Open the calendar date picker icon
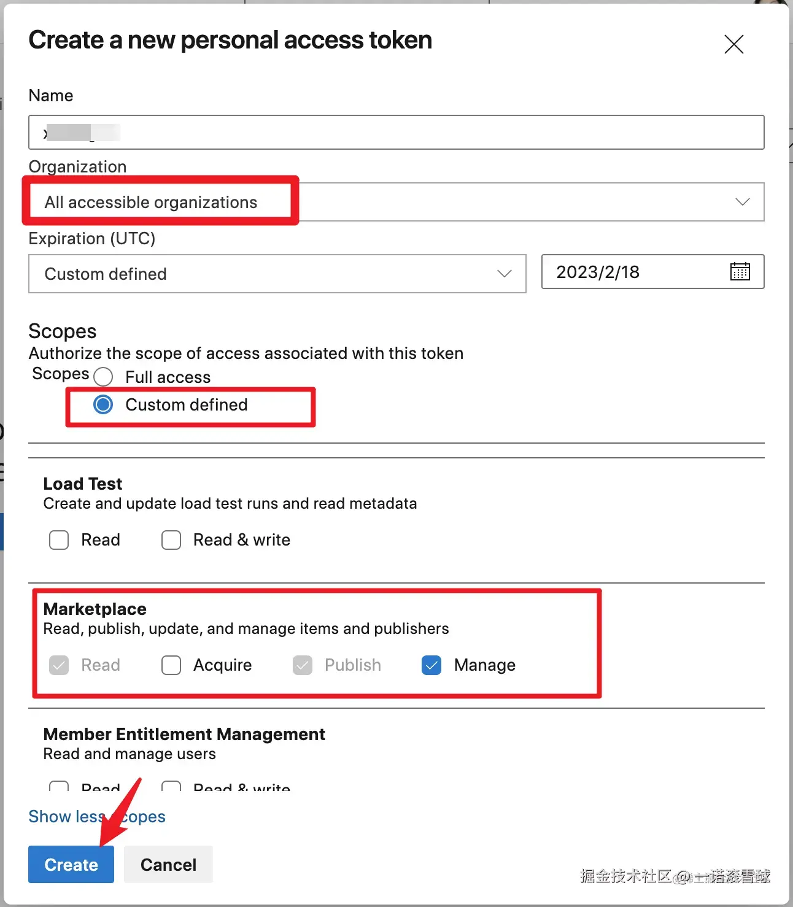 pos(740,271)
